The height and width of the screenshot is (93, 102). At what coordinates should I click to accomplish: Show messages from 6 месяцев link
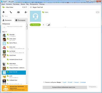tap(83, 82)
